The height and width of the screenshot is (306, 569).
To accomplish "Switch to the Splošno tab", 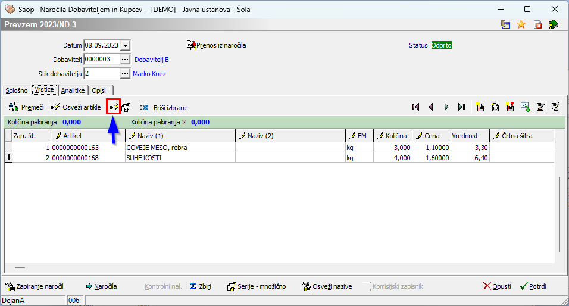I will (x=16, y=90).
